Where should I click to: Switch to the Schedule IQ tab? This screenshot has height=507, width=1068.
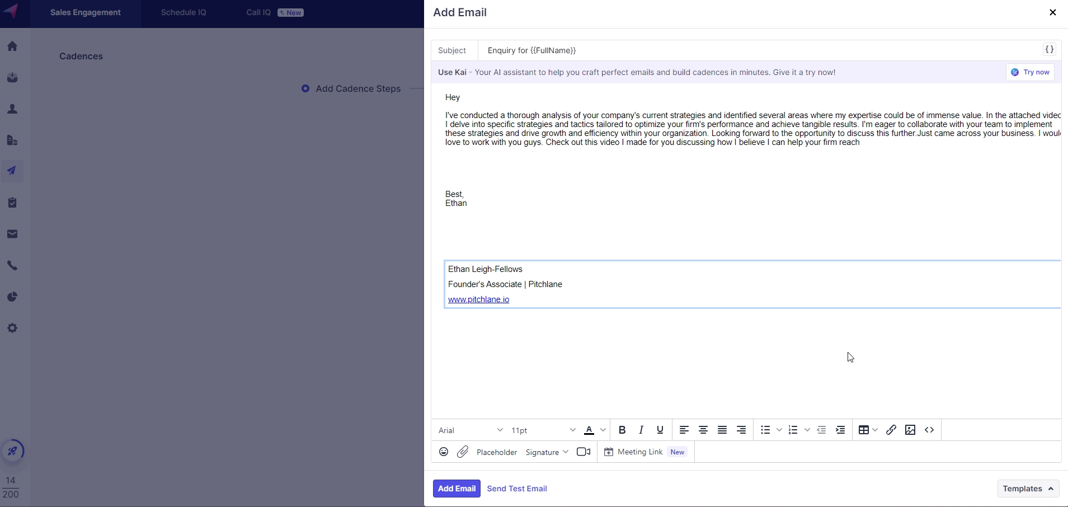(184, 12)
